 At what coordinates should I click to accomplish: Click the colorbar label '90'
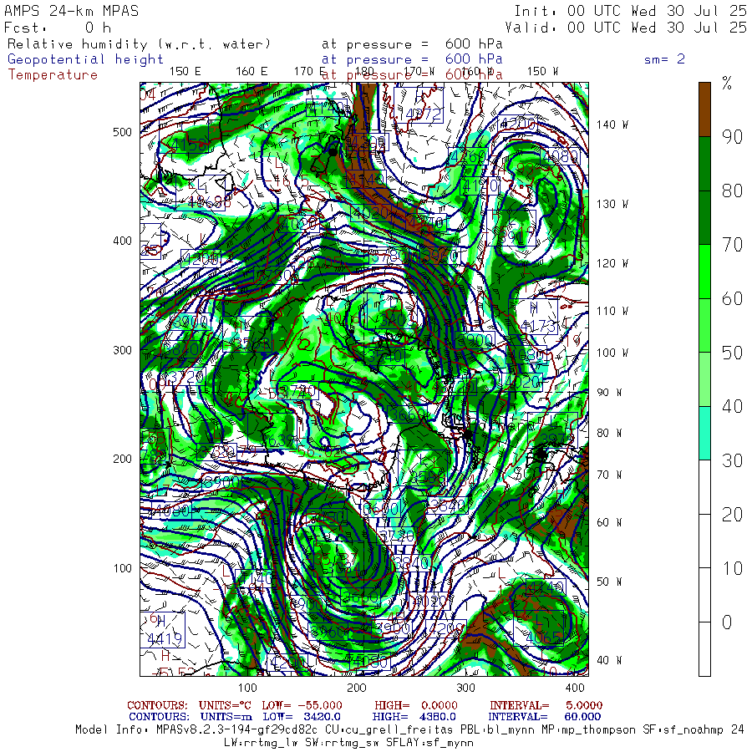point(732,137)
